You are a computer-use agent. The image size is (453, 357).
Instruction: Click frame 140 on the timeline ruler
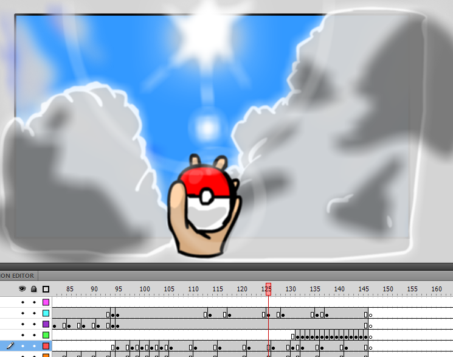(x=339, y=289)
